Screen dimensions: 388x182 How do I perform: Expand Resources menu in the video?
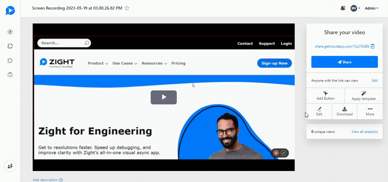[x=154, y=63]
